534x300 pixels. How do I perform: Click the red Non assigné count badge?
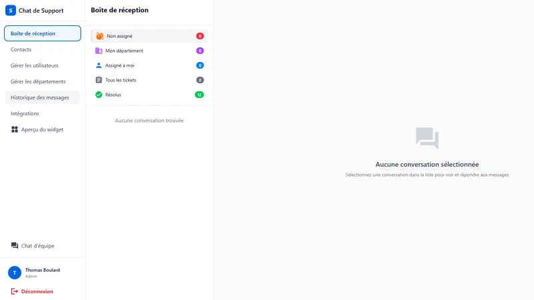click(x=200, y=36)
